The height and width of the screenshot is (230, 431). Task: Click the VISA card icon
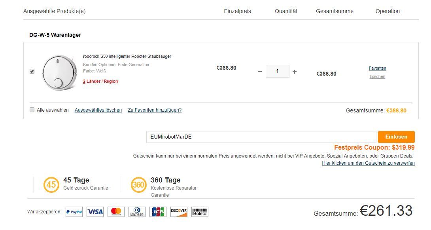coord(95,212)
